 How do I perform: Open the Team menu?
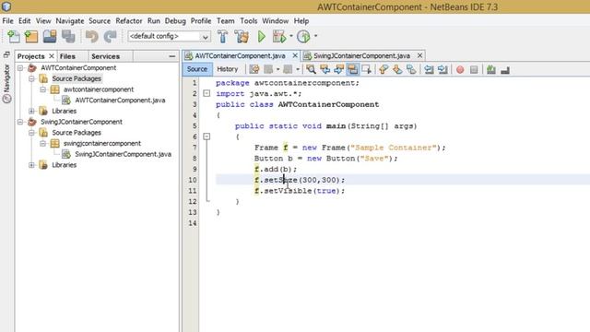pos(225,21)
